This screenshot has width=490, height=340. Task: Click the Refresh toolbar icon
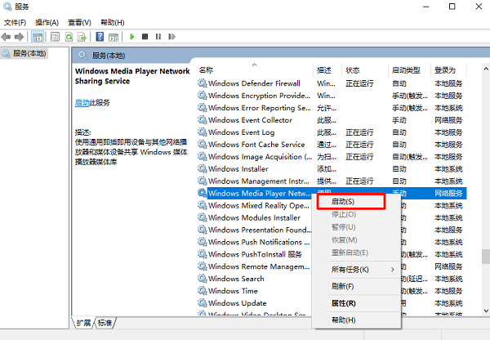[x=69, y=37]
